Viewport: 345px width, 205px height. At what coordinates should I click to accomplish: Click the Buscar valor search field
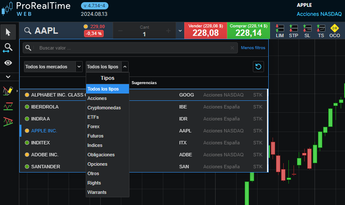pos(130,48)
